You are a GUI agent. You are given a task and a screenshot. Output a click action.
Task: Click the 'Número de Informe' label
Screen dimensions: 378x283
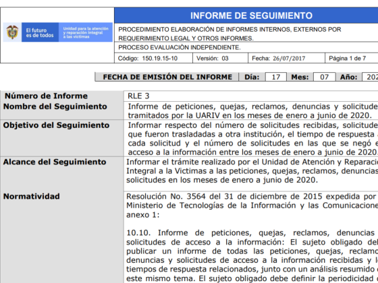pos(47,96)
